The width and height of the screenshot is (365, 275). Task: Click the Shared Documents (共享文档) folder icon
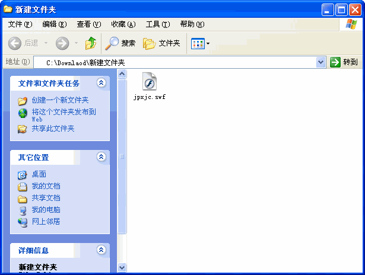pos(23,199)
